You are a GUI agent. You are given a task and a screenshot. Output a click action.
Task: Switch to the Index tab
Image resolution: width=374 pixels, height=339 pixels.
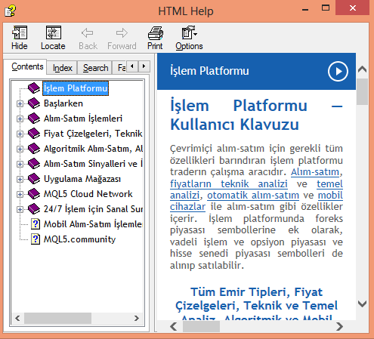(62, 68)
